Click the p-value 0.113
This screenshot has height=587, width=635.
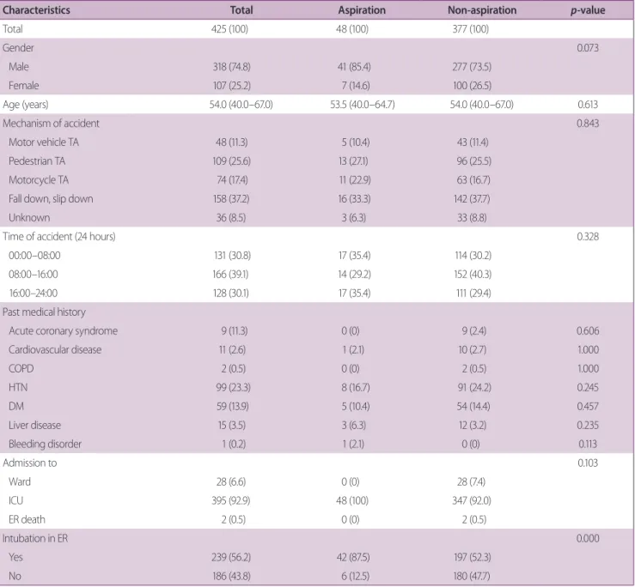pyautogui.click(x=588, y=445)
